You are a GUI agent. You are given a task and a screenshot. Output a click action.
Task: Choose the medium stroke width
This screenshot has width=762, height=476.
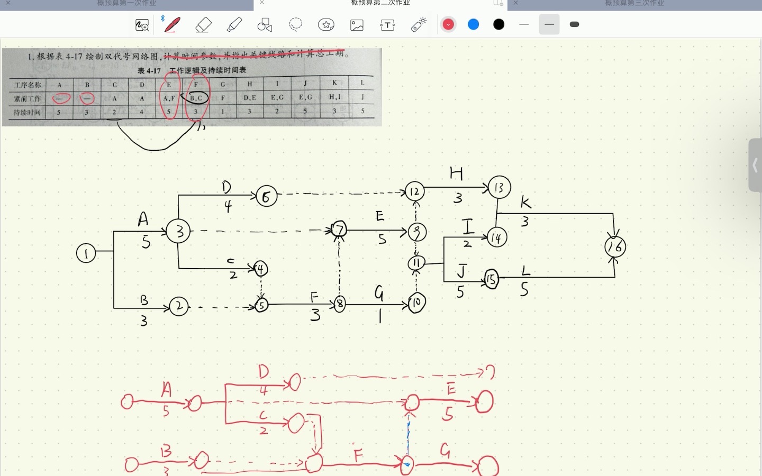pyautogui.click(x=549, y=24)
